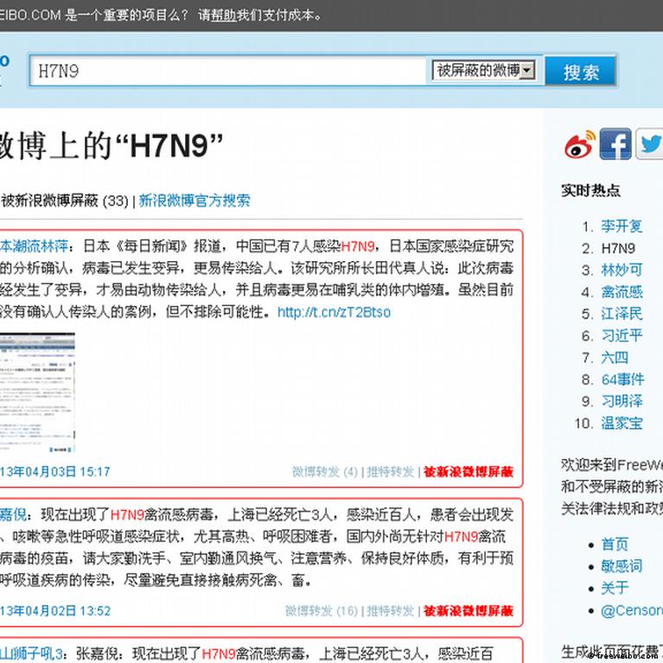
Task: Click the Weibo share icon
Action: [580, 144]
